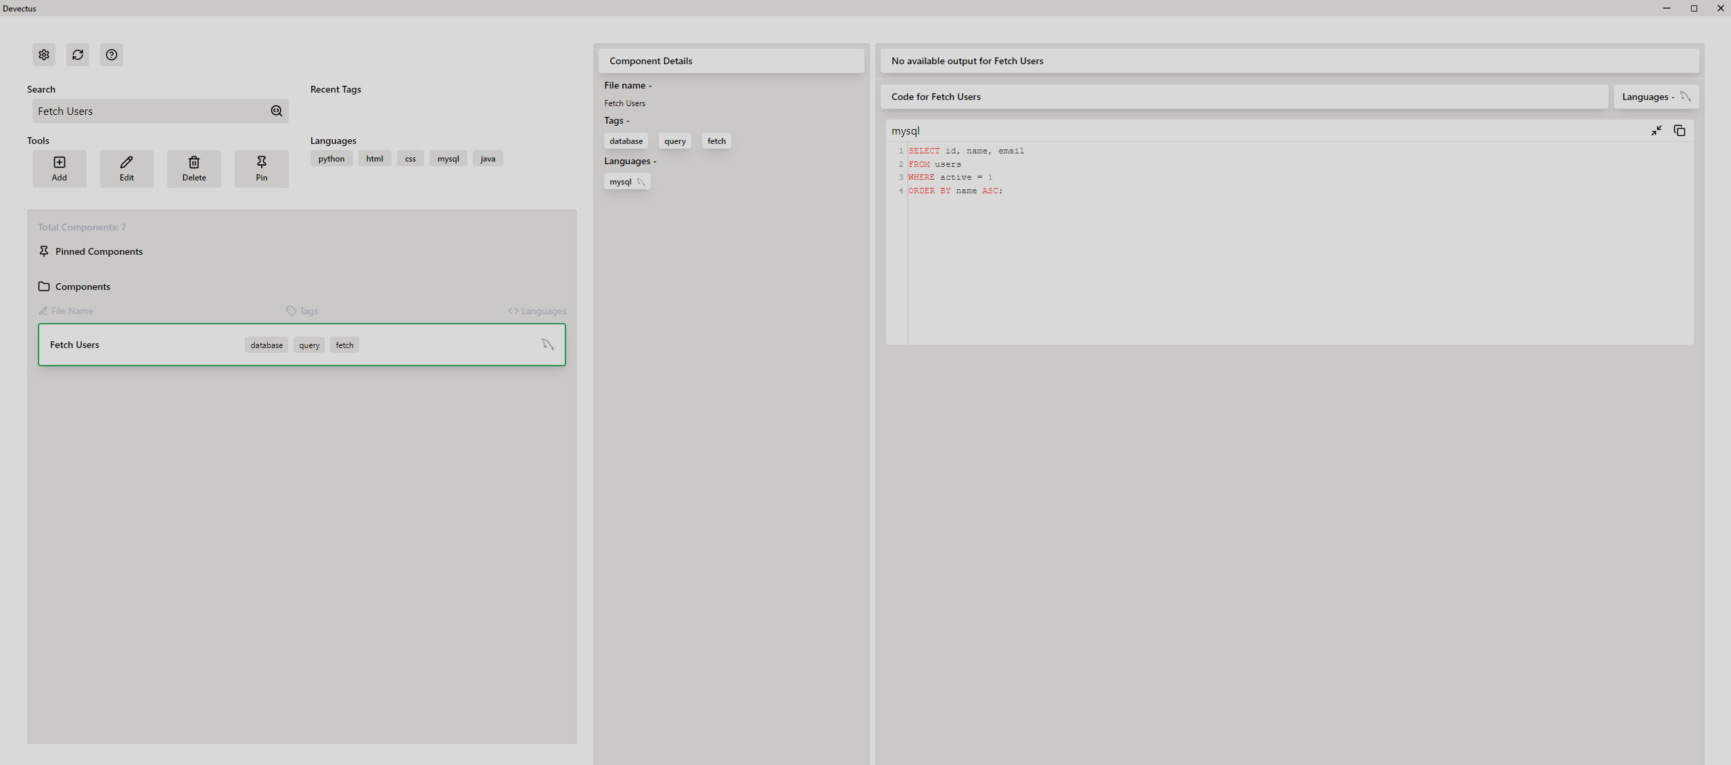Open the Languages selector above the code
Viewport: 1731px width, 765px height.
tap(1655, 97)
